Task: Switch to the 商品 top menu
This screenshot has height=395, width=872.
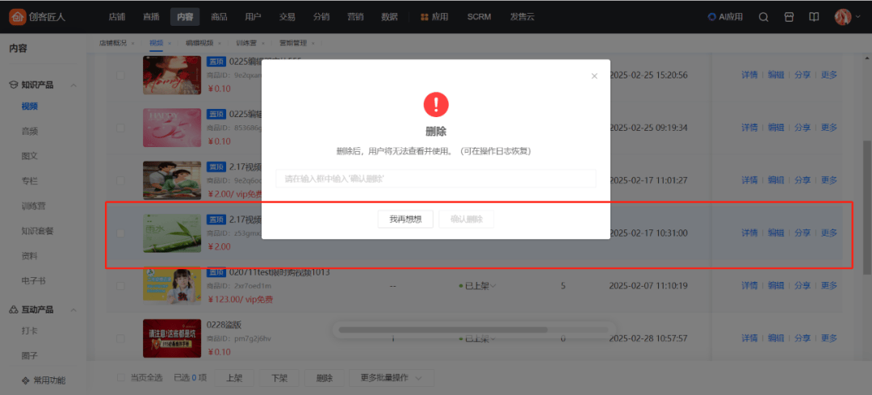Action: (218, 17)
